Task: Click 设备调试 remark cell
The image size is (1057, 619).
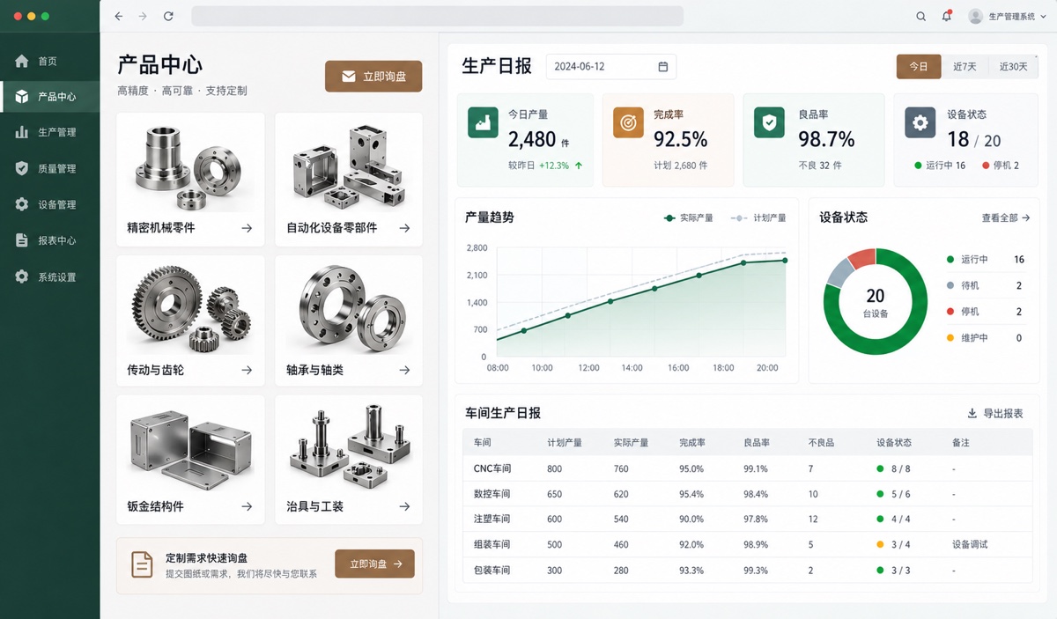Action: point(970,545)
